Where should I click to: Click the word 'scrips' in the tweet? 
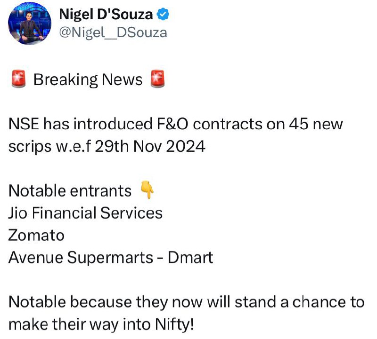click(30, 147)
